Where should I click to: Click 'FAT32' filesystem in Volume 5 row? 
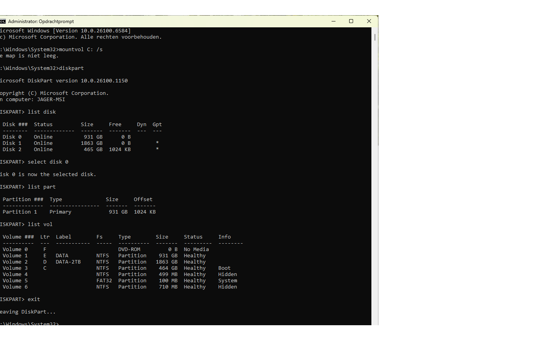point(104,281)
